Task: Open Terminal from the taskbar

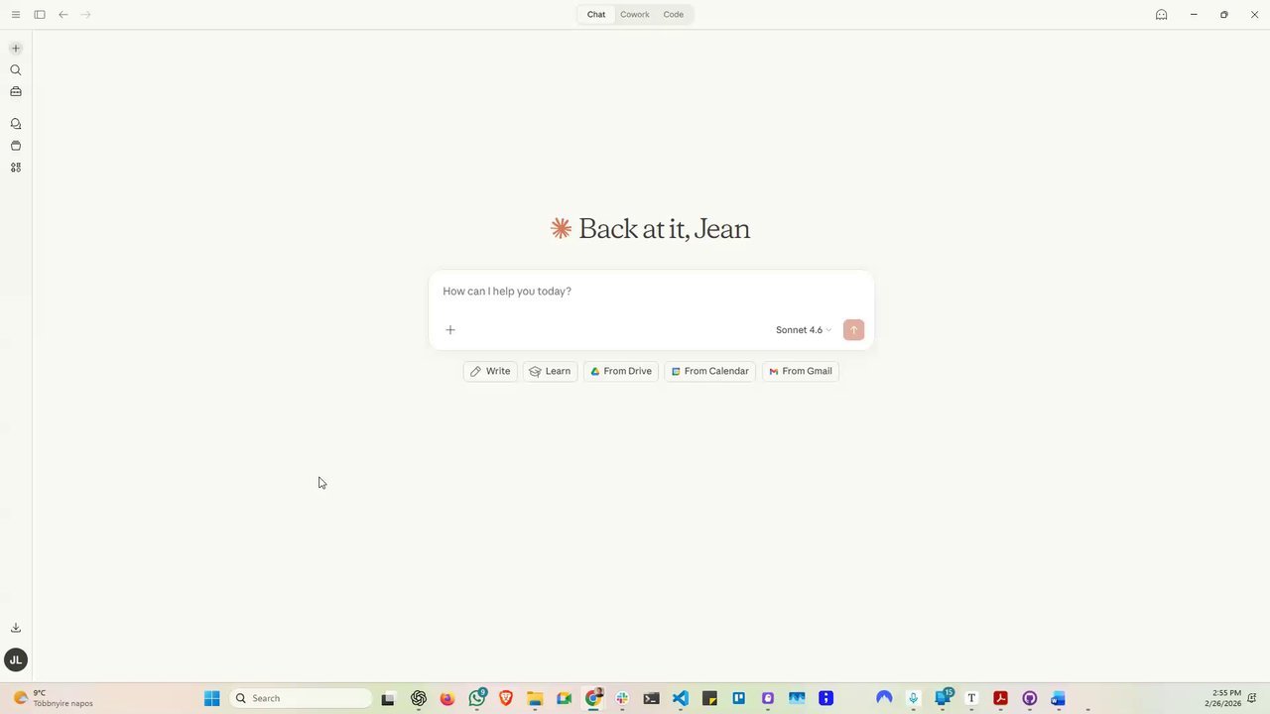Action: [651, 698]
